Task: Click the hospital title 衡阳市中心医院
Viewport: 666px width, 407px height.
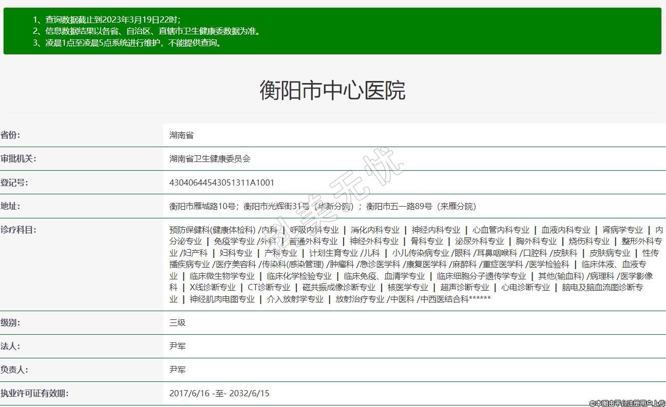Action: click(x=332, y=90)
